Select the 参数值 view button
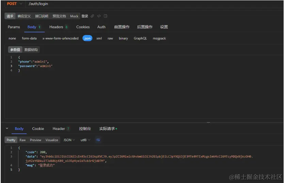Screen dimensions: 285x183 [15, 50]
